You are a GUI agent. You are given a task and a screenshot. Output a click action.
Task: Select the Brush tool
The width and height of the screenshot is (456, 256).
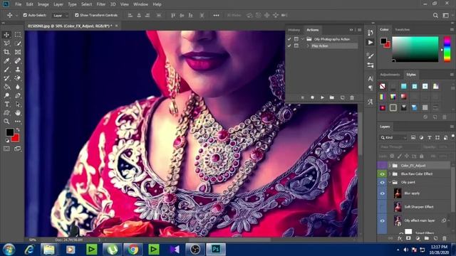coord(6,70)
